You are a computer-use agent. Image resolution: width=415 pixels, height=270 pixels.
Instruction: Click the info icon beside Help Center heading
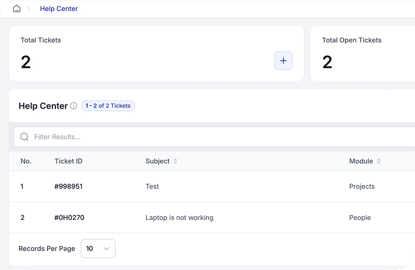click(x=74, y=106)
